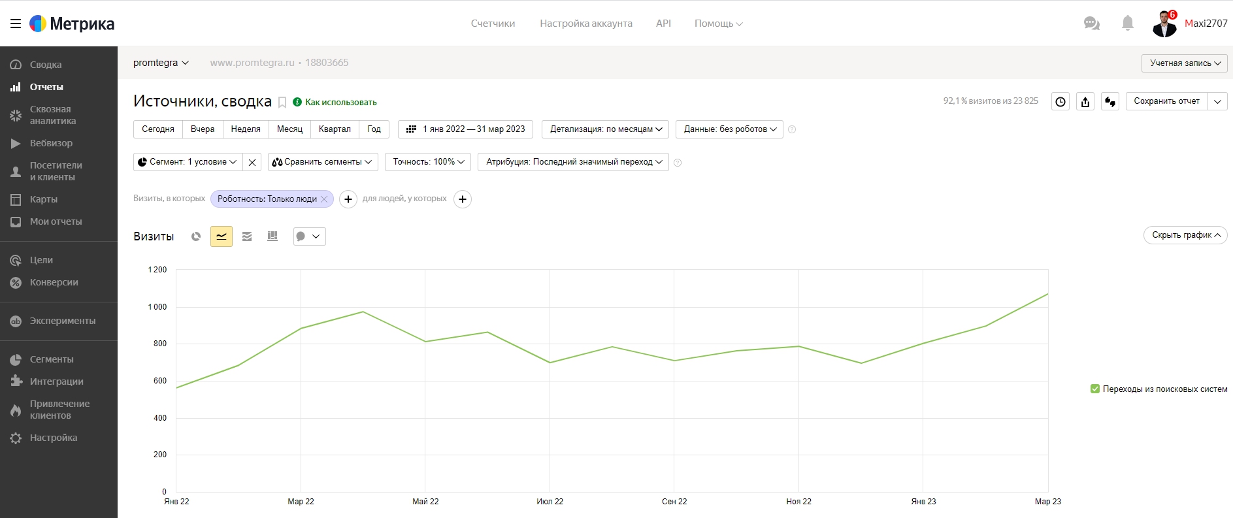Remove the segment with the X button
This screenshot has height=518, width=1233.
tap(252, 162)
